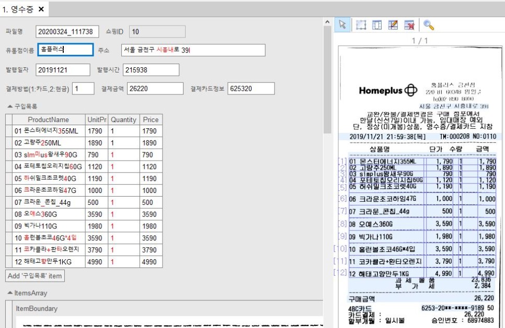Open the magnifying glass zoom tool
Viewport: 505px width, 328px height.
tap(429, 25)
